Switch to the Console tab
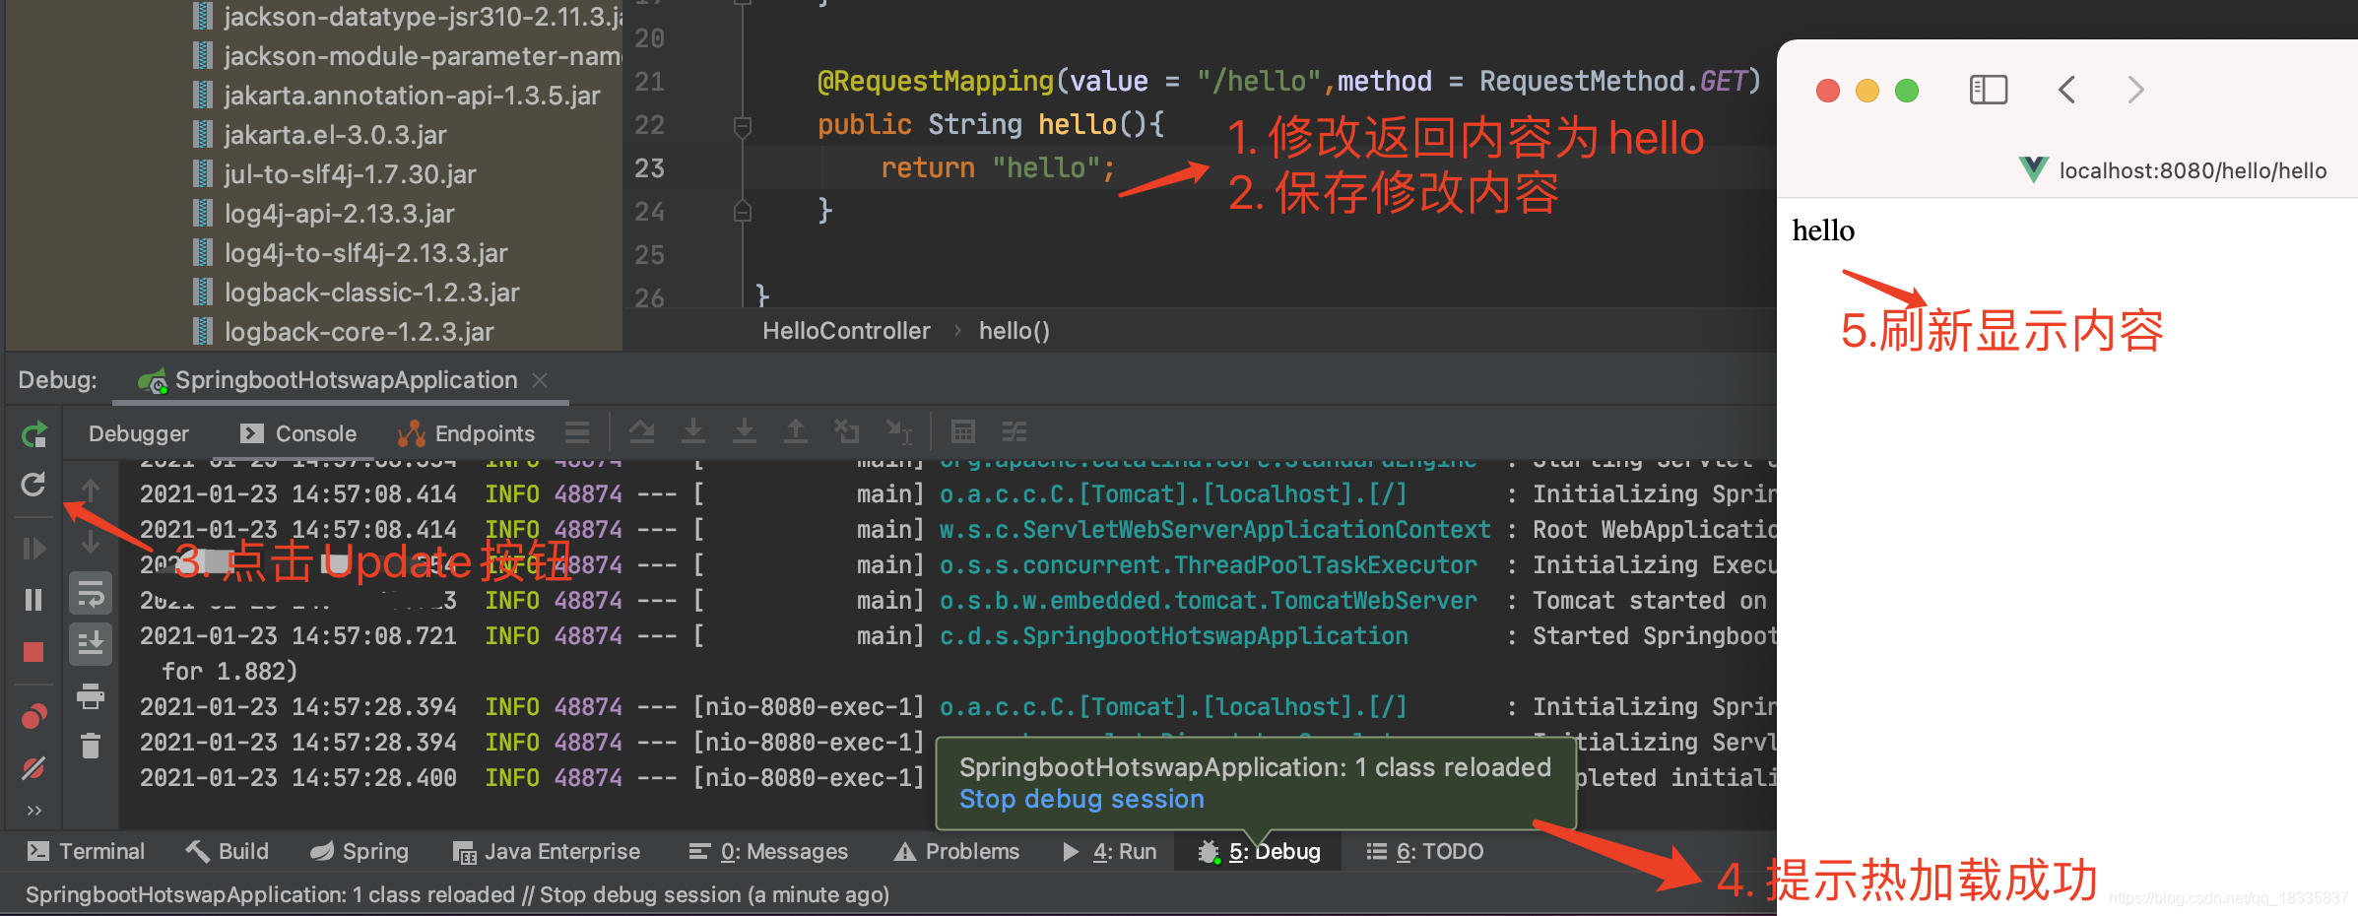Viewport: 2358px width, 916px height. [298, 433]
